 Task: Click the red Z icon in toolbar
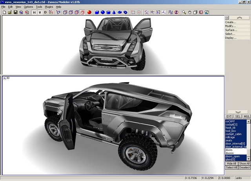176,12
